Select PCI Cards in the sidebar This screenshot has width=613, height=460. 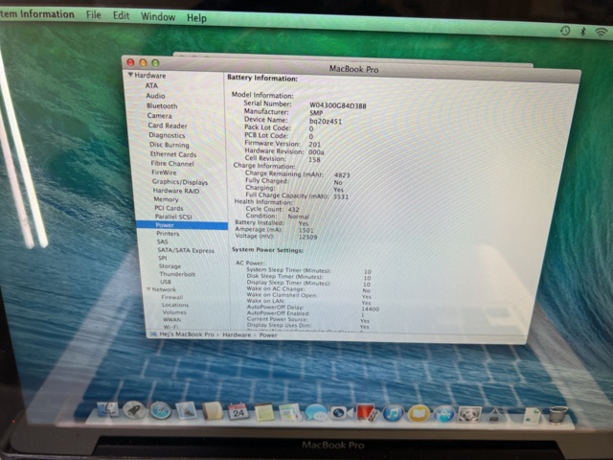[x=169, y=208]
